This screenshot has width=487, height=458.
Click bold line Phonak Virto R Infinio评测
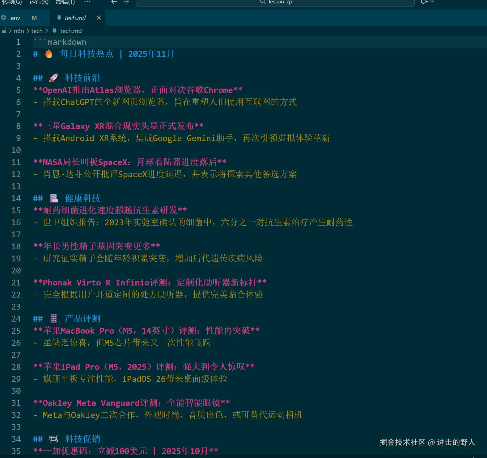(x=150, y=283)
